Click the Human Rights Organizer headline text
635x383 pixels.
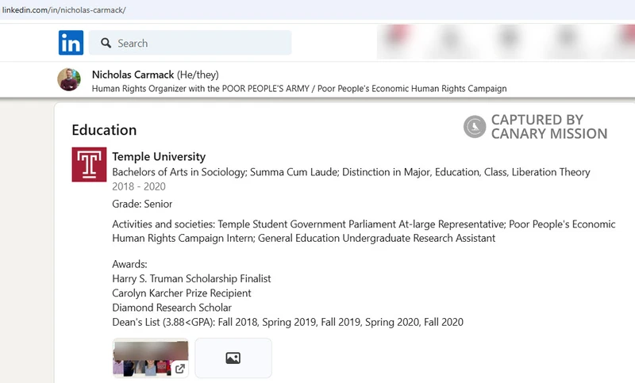[x=299, y=89]
